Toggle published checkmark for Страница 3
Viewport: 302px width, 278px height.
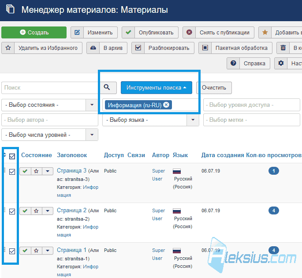point(25,171)
